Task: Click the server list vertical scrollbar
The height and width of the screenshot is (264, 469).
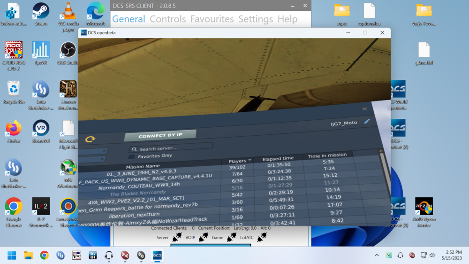Action: pyautogui.click(x=385, y=174)
